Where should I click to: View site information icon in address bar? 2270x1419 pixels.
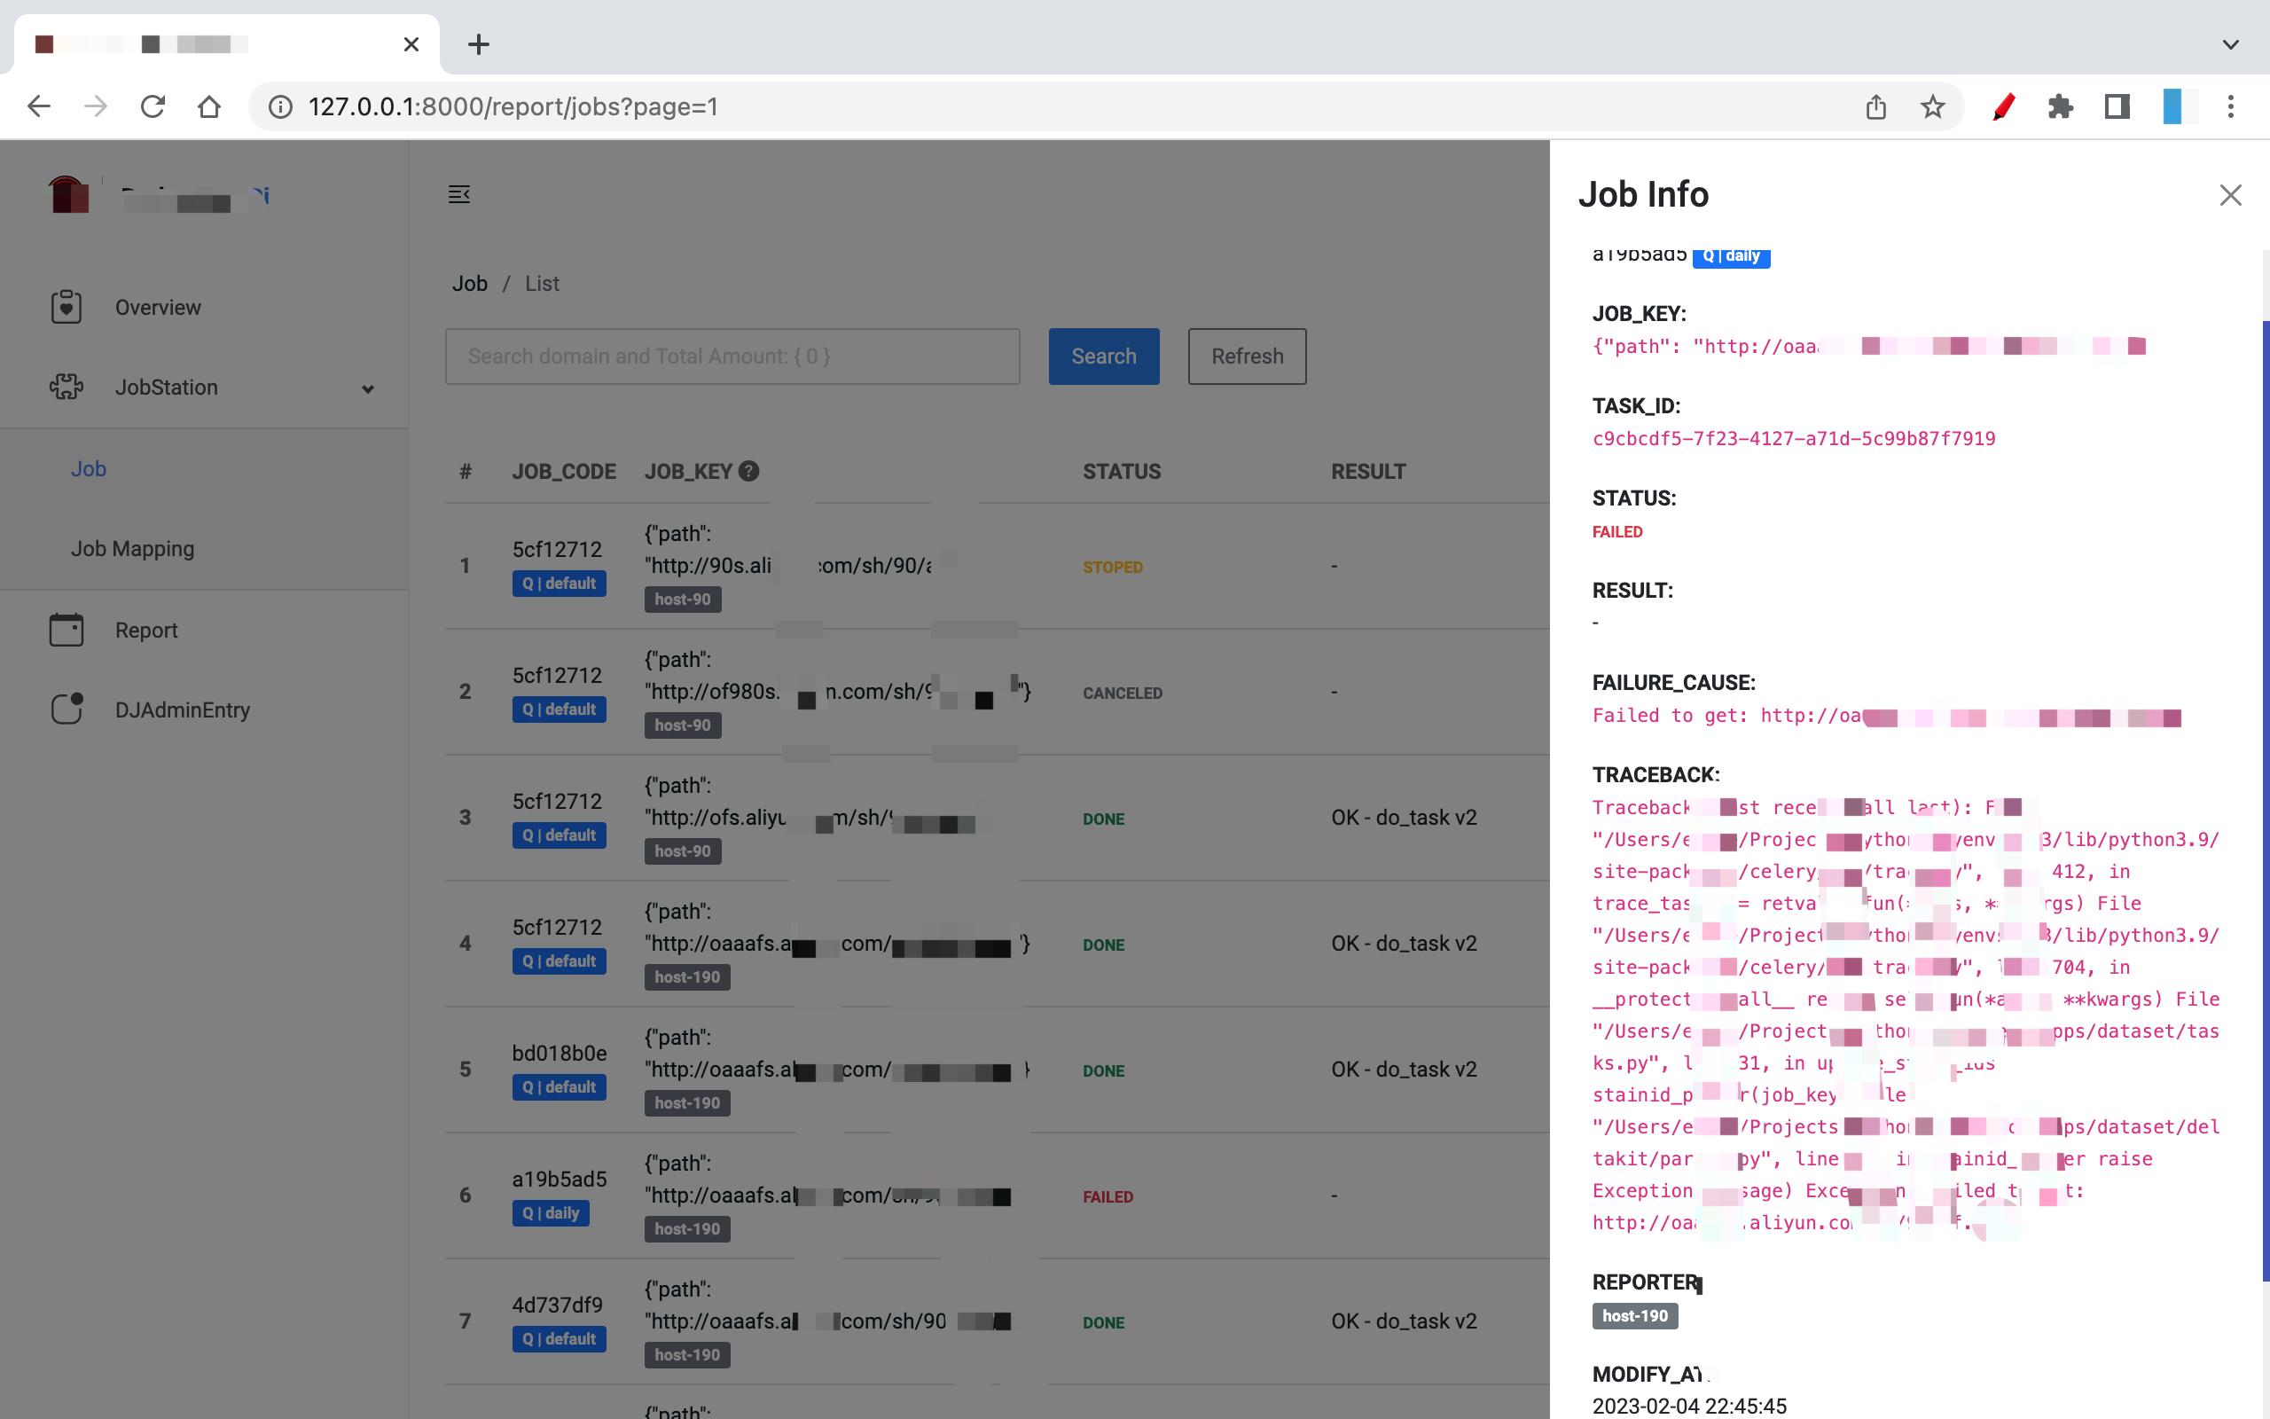click(280, 107)
